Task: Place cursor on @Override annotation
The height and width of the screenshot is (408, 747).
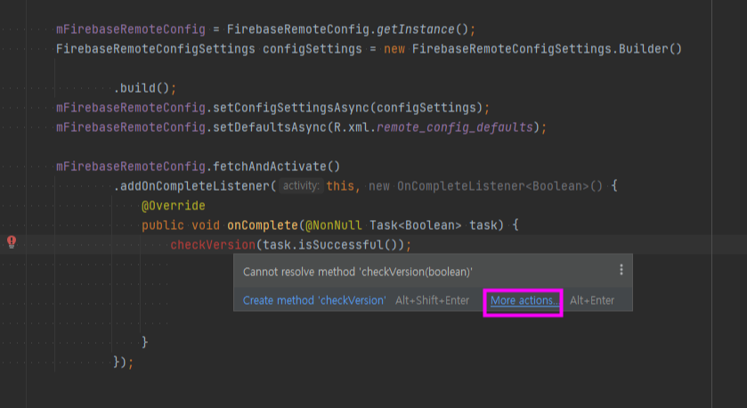Action: tap(174, 206)
